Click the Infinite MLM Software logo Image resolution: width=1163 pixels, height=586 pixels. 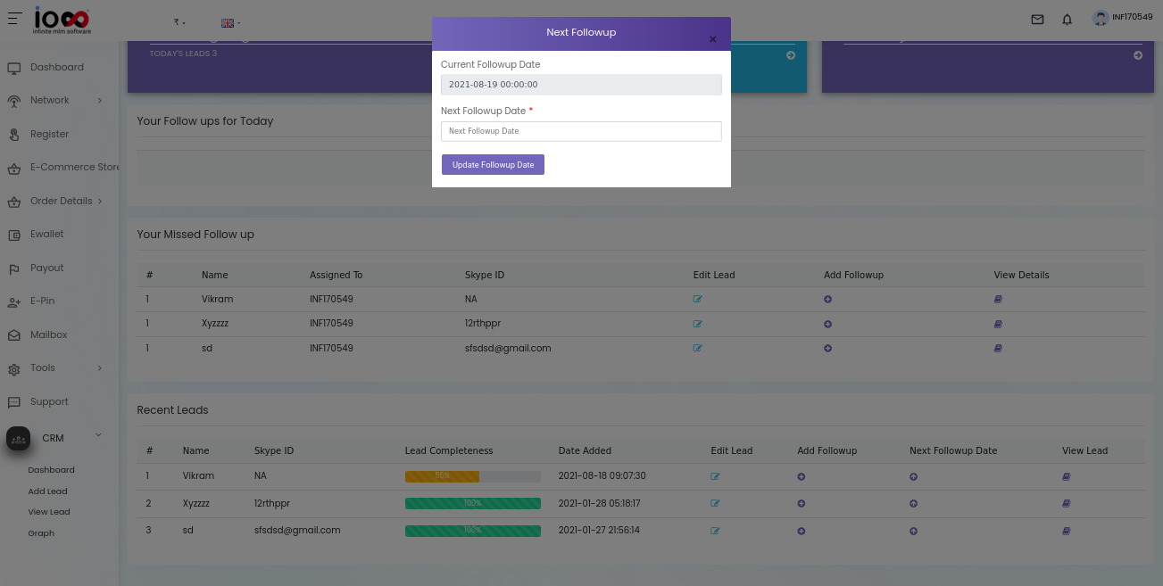62,20
